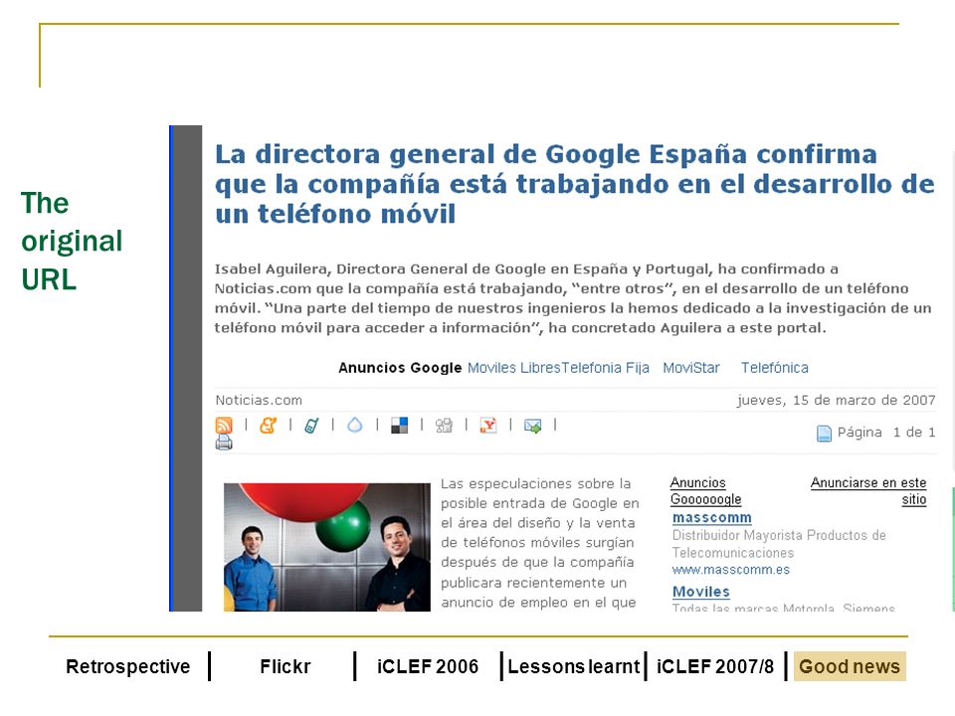
Task: Click the gray figures bookmark icon
Action: 444,425
